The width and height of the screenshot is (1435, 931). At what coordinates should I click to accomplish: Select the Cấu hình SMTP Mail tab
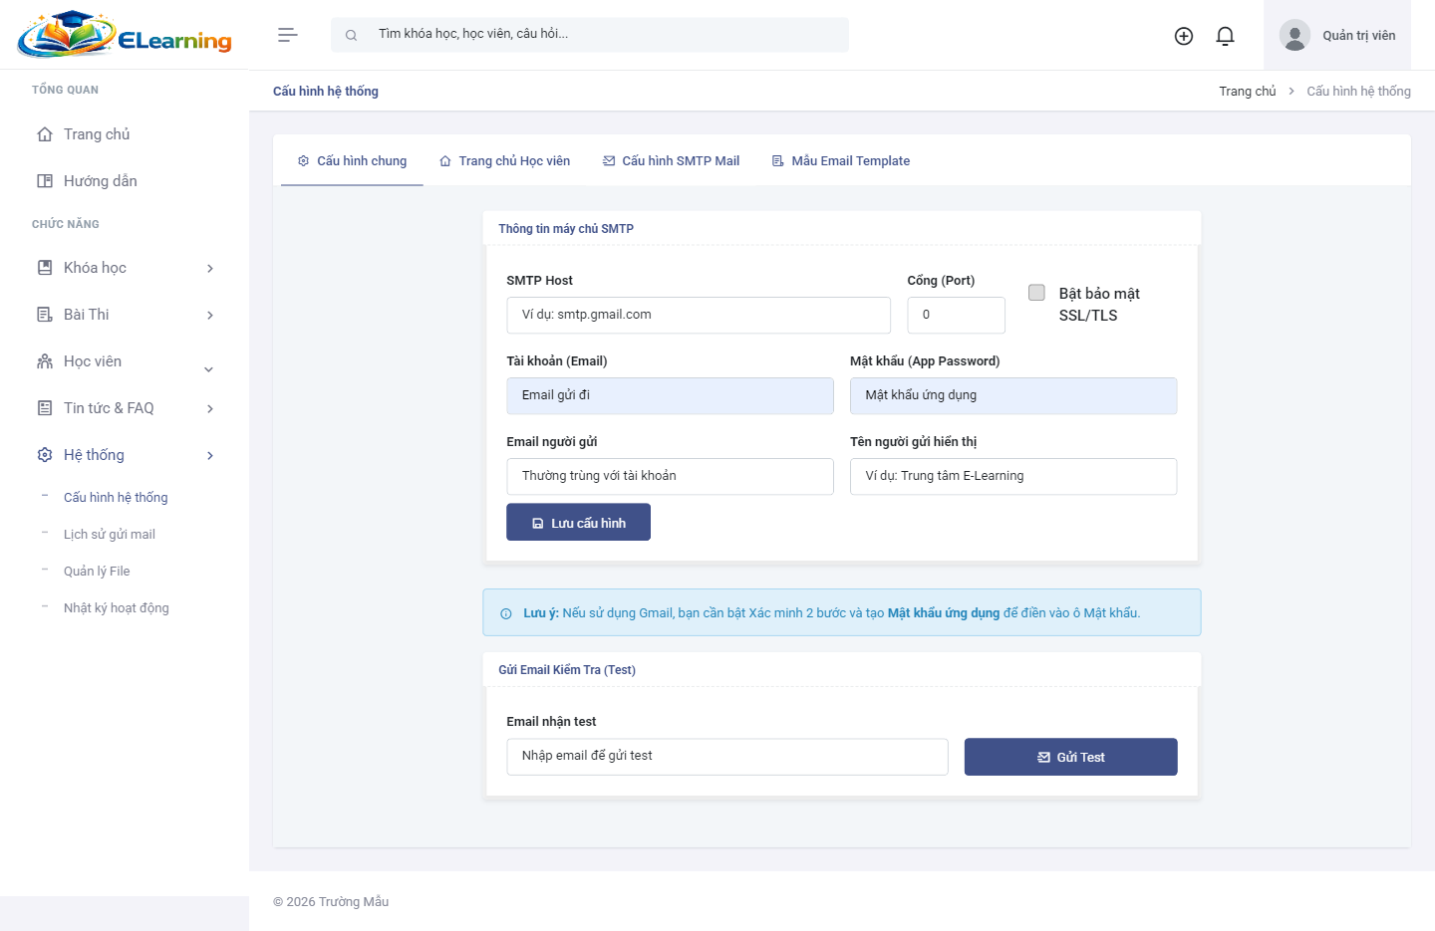(x=671, y=161)
